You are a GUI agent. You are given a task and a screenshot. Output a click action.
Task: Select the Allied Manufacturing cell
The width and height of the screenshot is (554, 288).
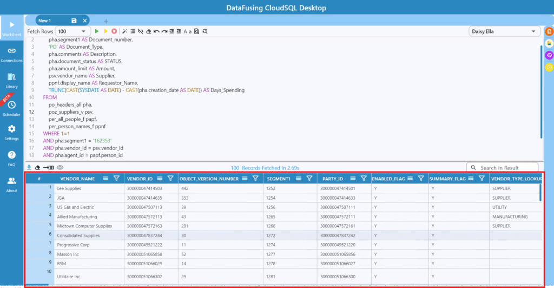click(89, 217)
